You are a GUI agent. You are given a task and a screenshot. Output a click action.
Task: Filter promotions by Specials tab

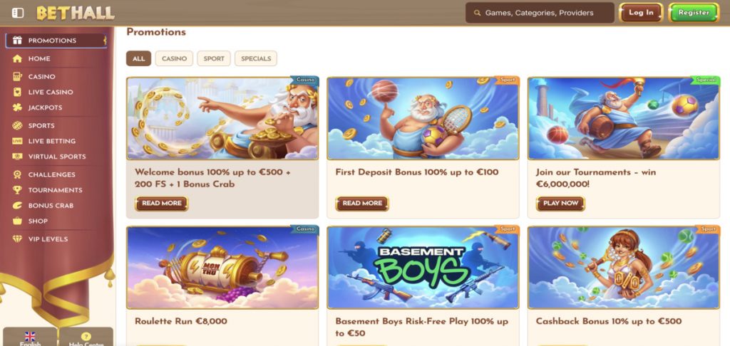coord(256,58)
